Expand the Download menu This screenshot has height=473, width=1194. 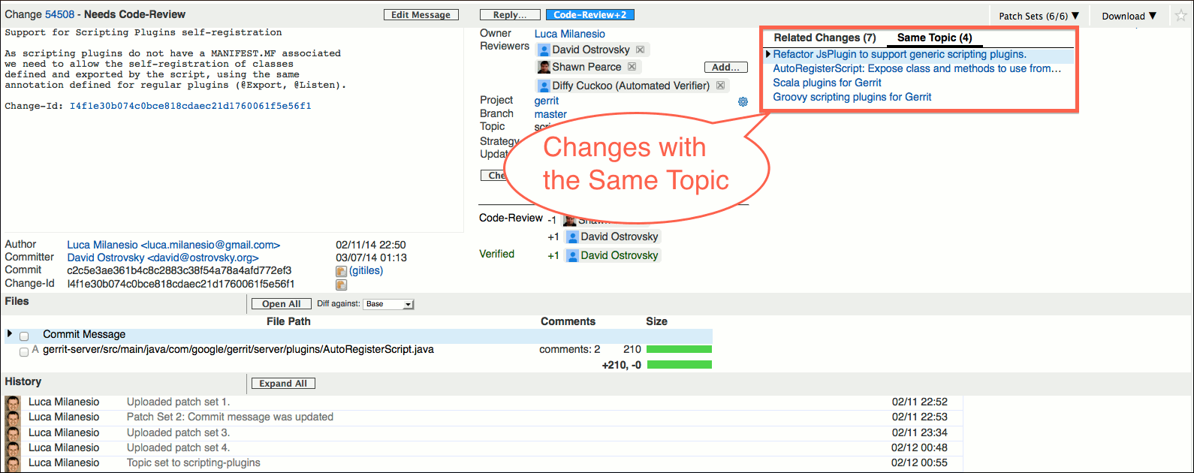[1129, 16]
